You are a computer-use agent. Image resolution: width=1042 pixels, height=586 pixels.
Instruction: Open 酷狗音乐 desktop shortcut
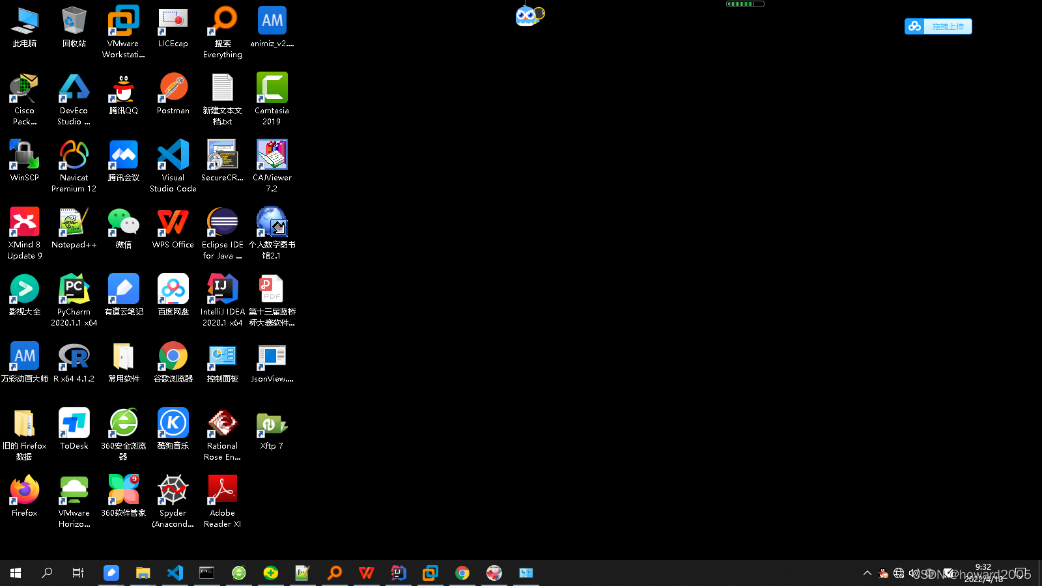coord(173,428)
